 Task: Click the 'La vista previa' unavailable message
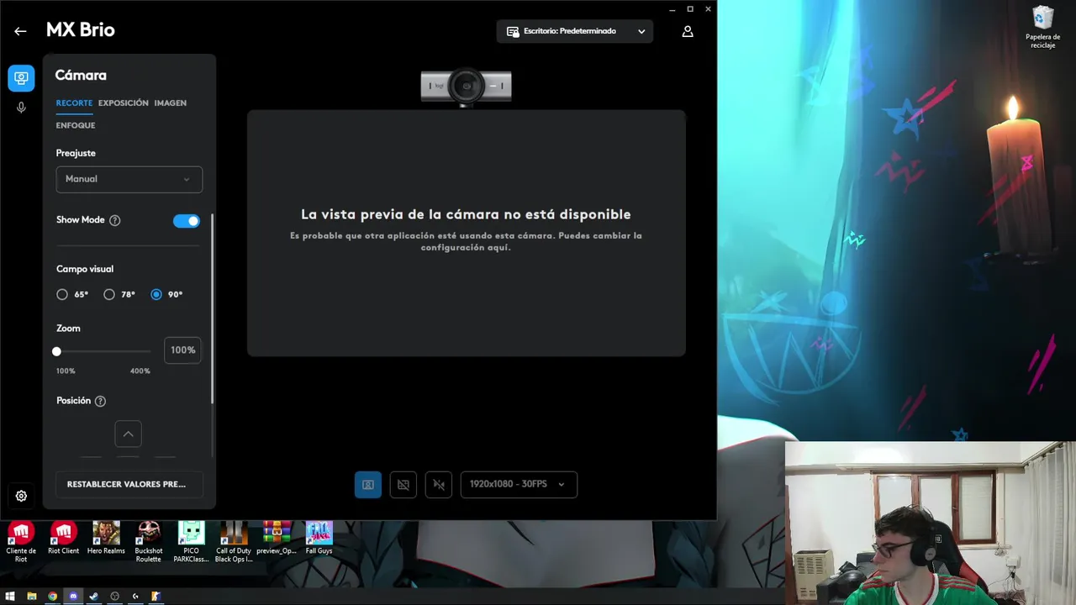point(467,214)
